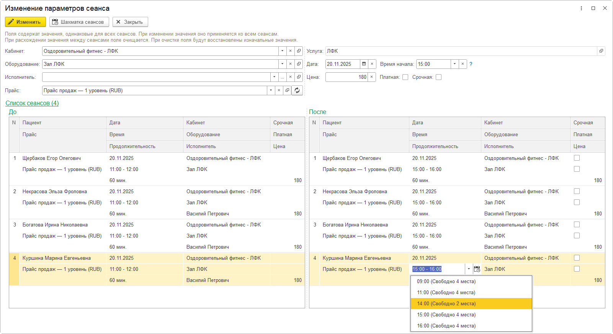
Task: Expand the Время начала dropdown
Action: (x=454, y=64)
